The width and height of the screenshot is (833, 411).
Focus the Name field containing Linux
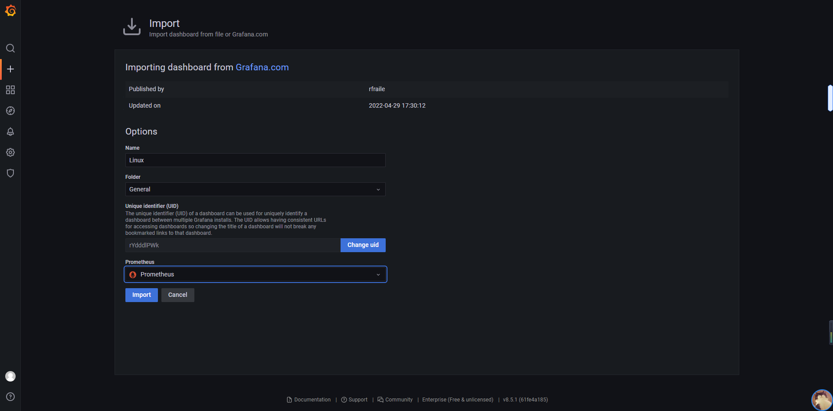point(255,160)
